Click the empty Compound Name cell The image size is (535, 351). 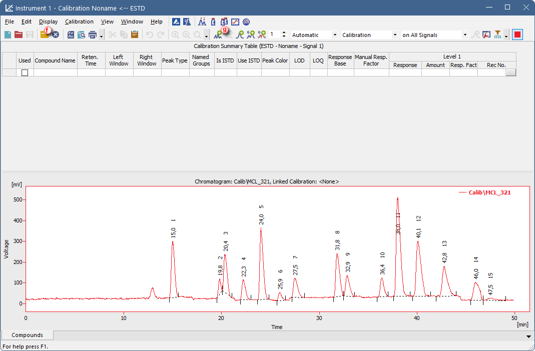point(55,72)
